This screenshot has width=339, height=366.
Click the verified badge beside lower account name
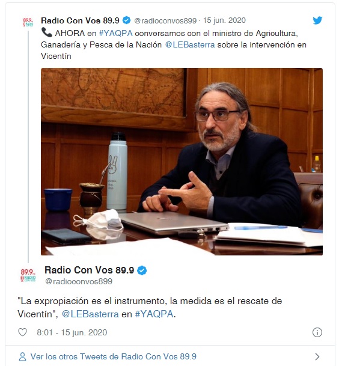coord(142,270)
